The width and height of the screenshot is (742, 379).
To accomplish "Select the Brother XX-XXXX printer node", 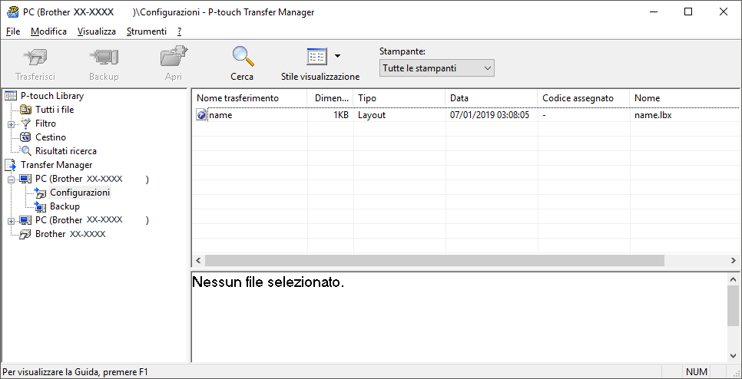I will (70, 234).
